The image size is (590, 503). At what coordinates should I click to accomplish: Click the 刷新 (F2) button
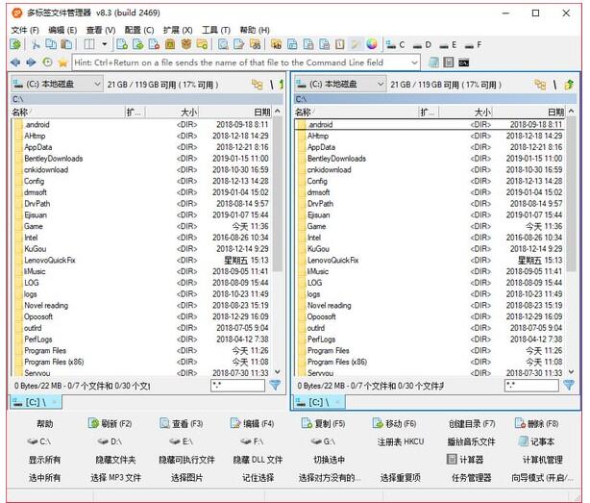point(110,423)
